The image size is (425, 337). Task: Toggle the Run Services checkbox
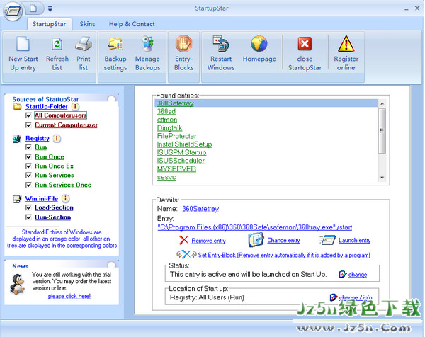(x=28, y=176)
